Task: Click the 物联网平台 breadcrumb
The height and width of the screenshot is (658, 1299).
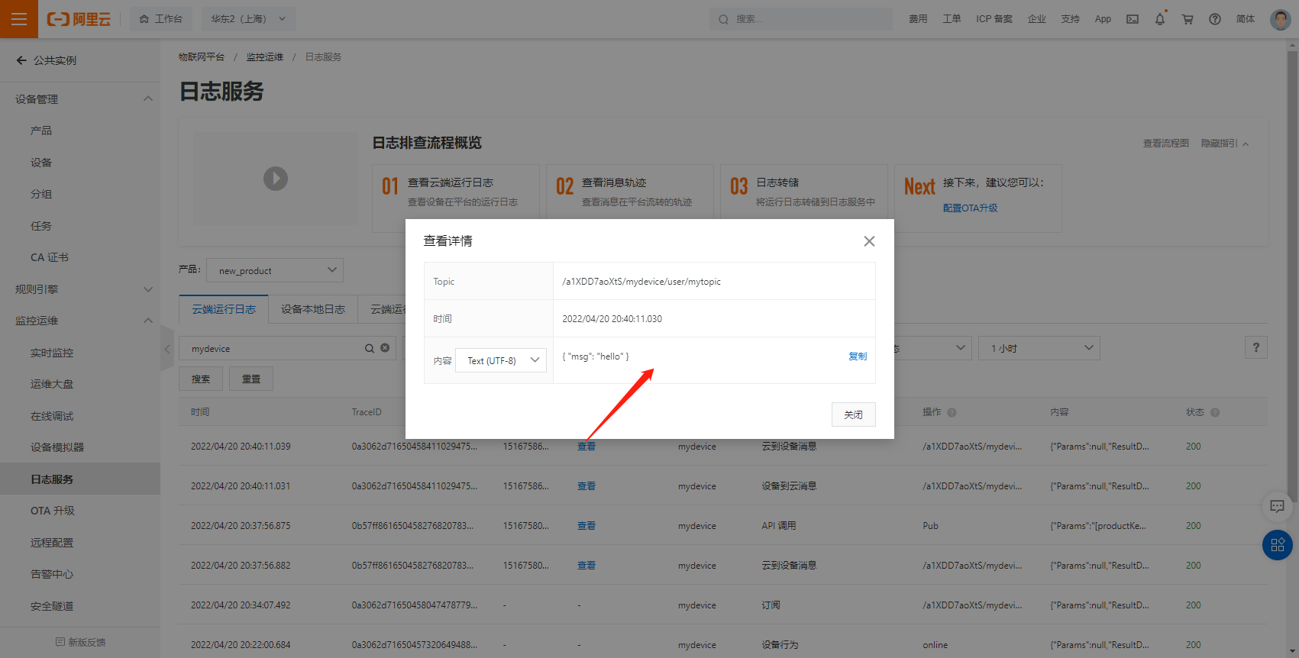Action: (x=202, y=57)
